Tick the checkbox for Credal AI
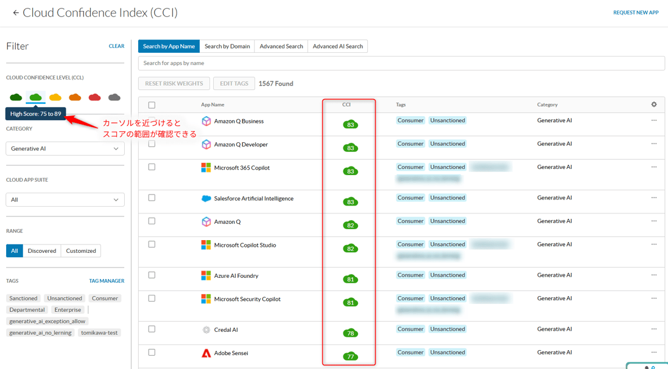The width and height of the screenshot is (668, 369). (x=152, y=329)
